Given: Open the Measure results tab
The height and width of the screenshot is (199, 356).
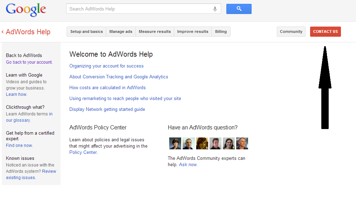Looking at the screenshot, I should point(155,32).
